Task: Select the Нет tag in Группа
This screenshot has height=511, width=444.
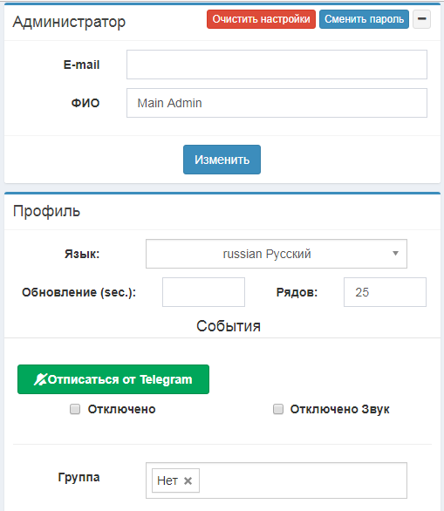Action: [167, 480]
